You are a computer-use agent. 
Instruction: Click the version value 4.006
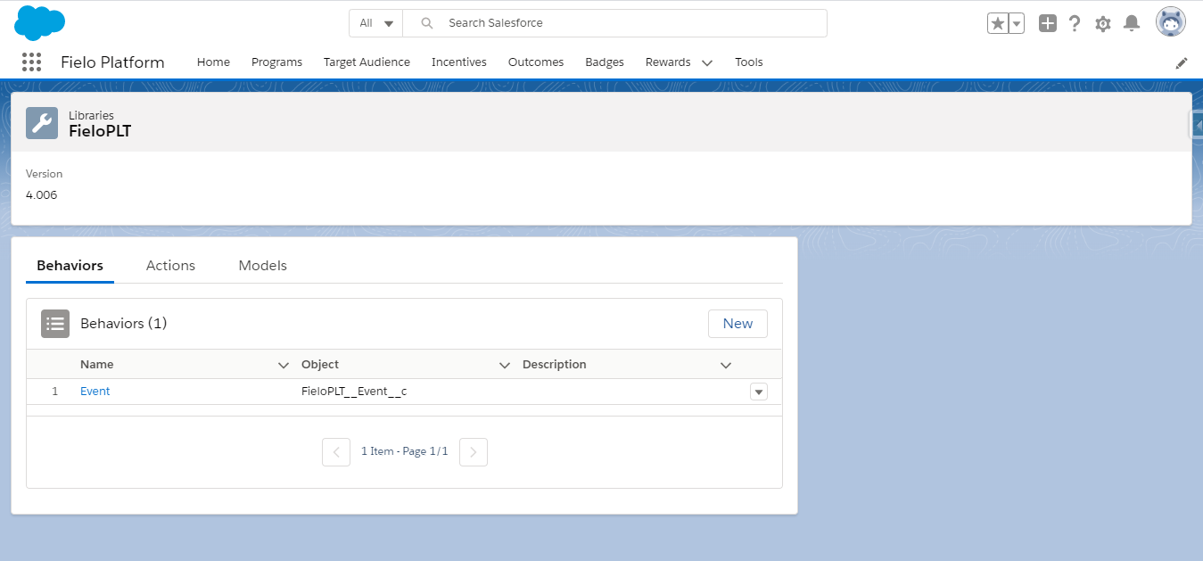[41, 194]
